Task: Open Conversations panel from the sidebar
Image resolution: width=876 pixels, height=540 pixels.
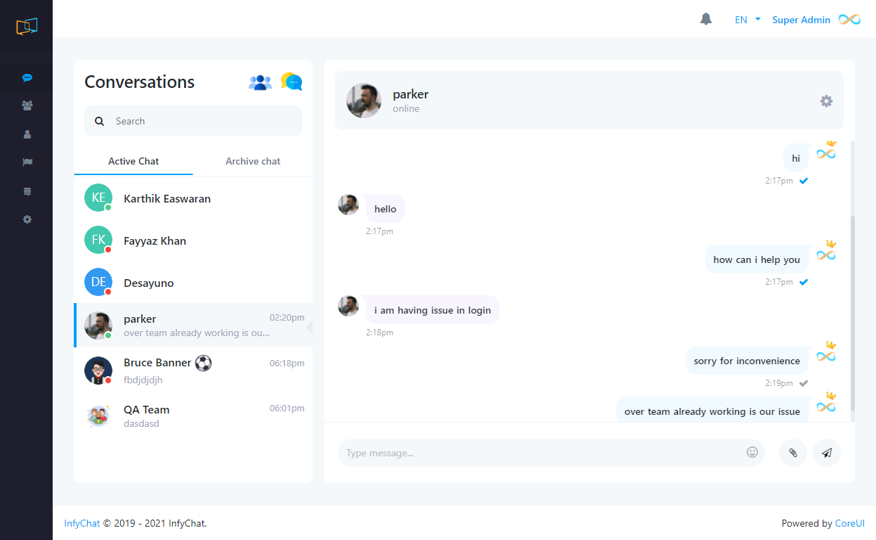Action: (x=27, y=77)
